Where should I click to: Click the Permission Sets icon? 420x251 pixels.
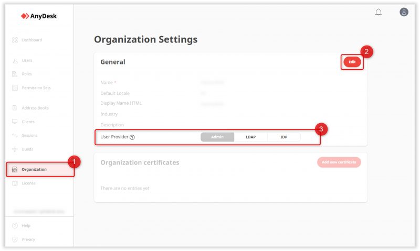[x=15, y=88]
